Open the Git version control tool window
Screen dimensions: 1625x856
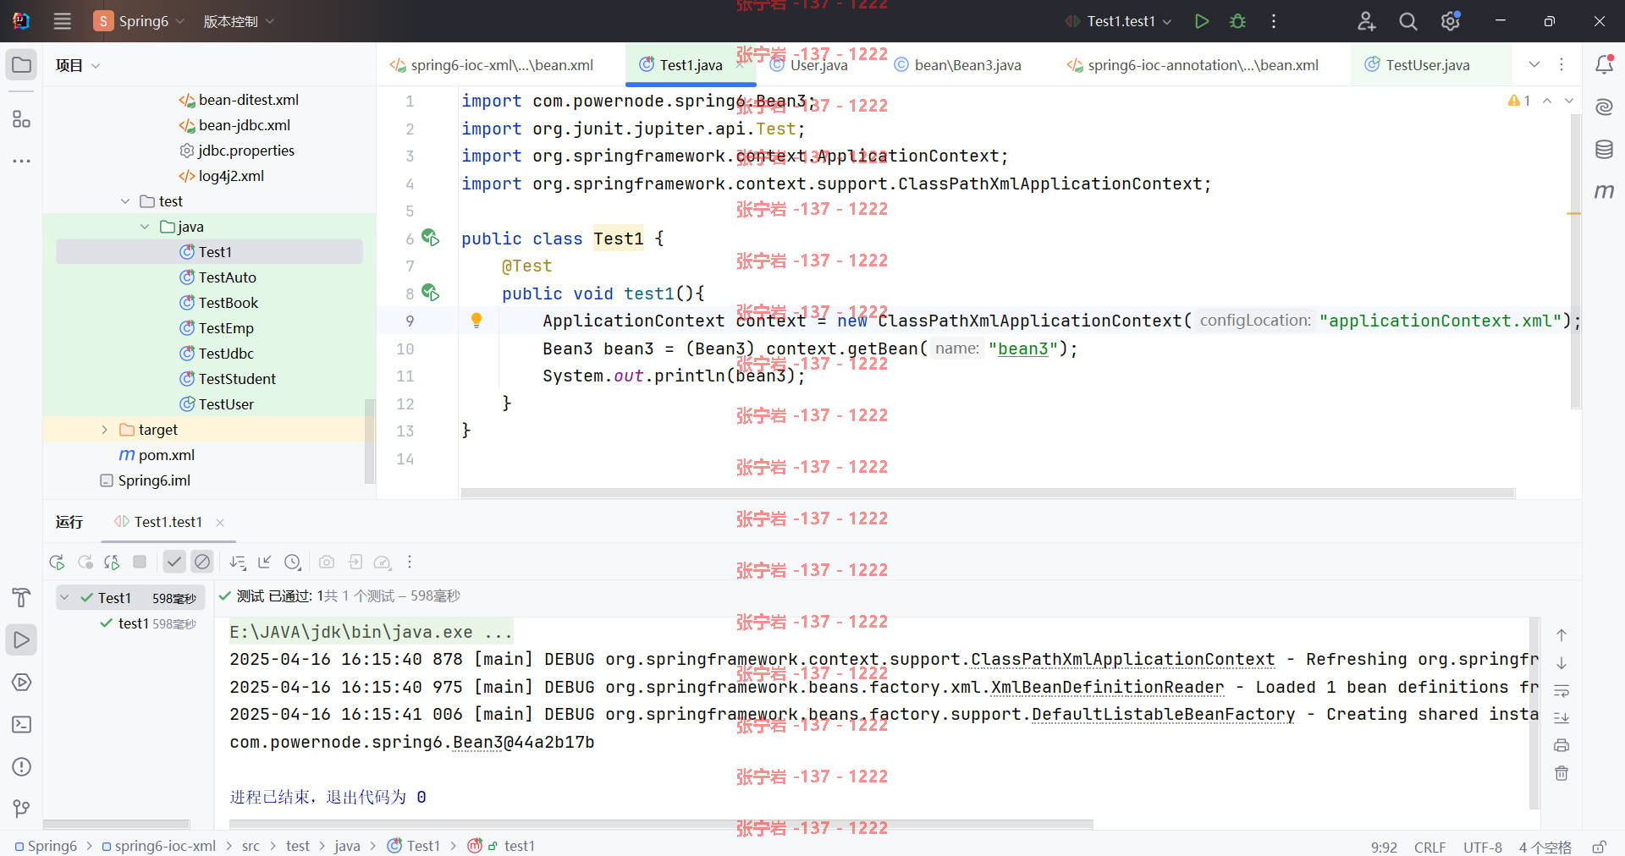pyautogui.click(x=22, y=809)
